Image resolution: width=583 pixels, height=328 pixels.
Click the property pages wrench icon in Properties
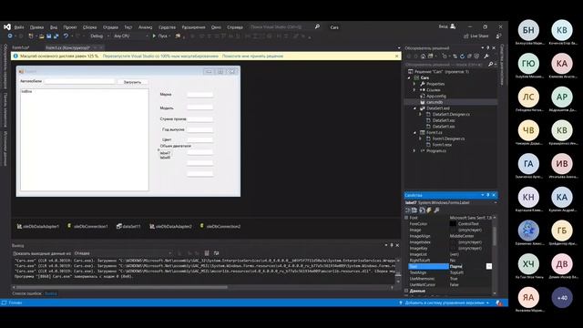436,210
